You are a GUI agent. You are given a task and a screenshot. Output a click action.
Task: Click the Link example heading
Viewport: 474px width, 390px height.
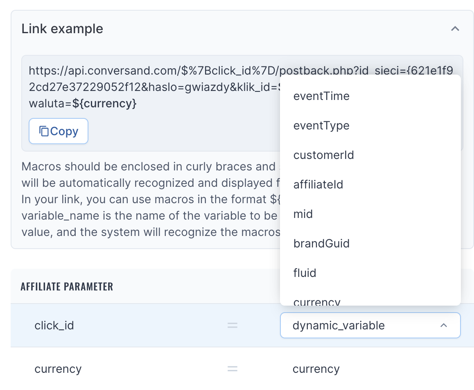62,29
